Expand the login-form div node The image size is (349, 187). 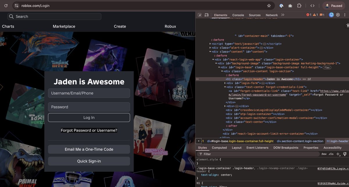click(x=225, y=83)
